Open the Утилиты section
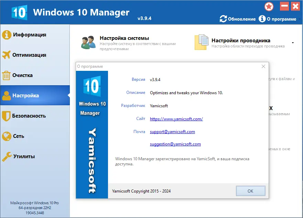 (35, 156)
